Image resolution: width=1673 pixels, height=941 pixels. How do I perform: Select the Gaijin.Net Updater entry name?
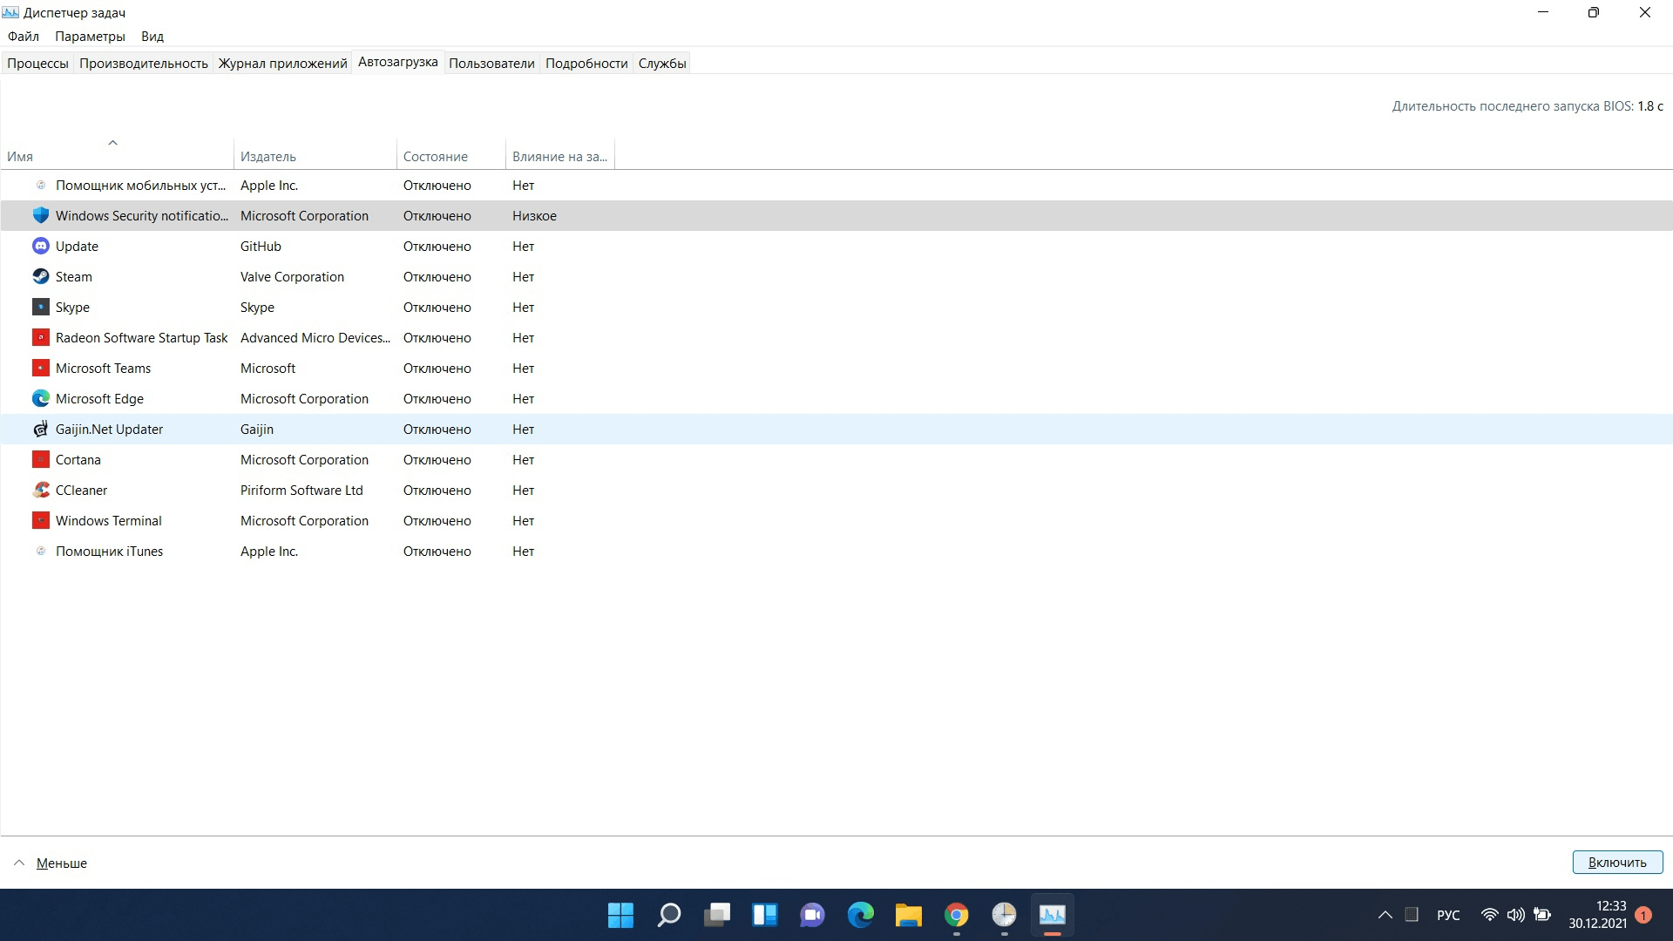coord(109,429)
